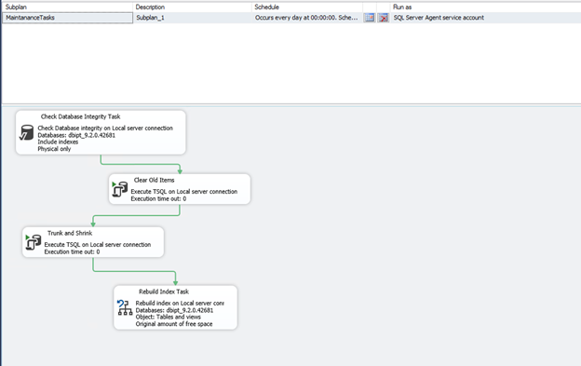Image resolution: width=581 pixels, height=366 pixels.
Task: Select the Check Database Integrity database icon
Action: click(x=26, y=132)
